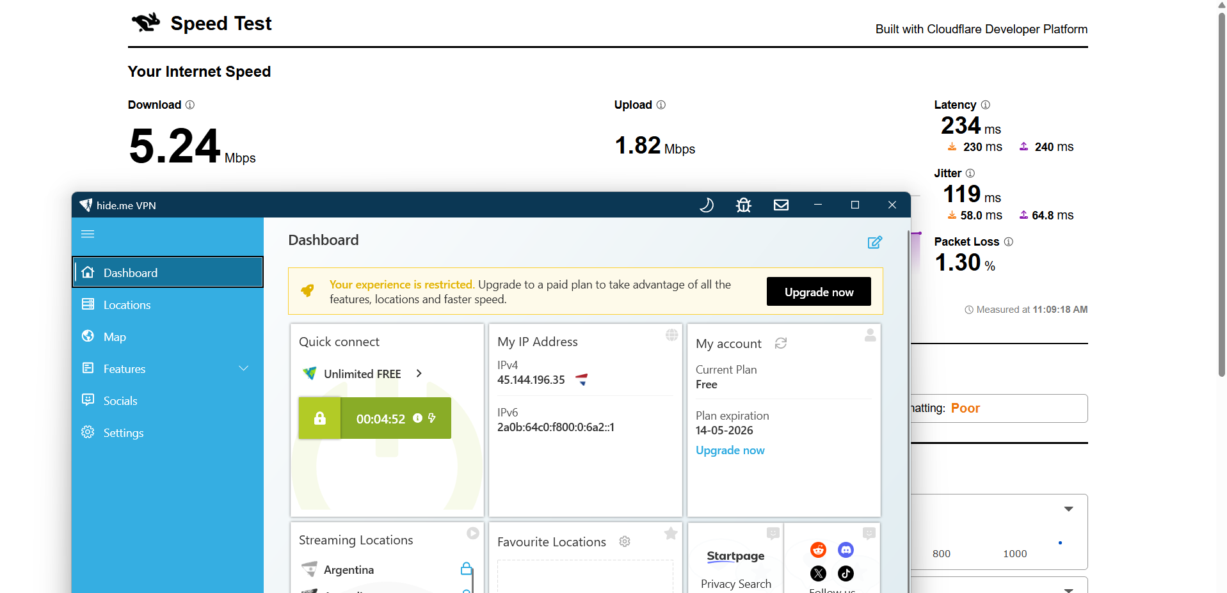Click the refresh icon next to My account
1227x593 pixels.
coord(781,344)
